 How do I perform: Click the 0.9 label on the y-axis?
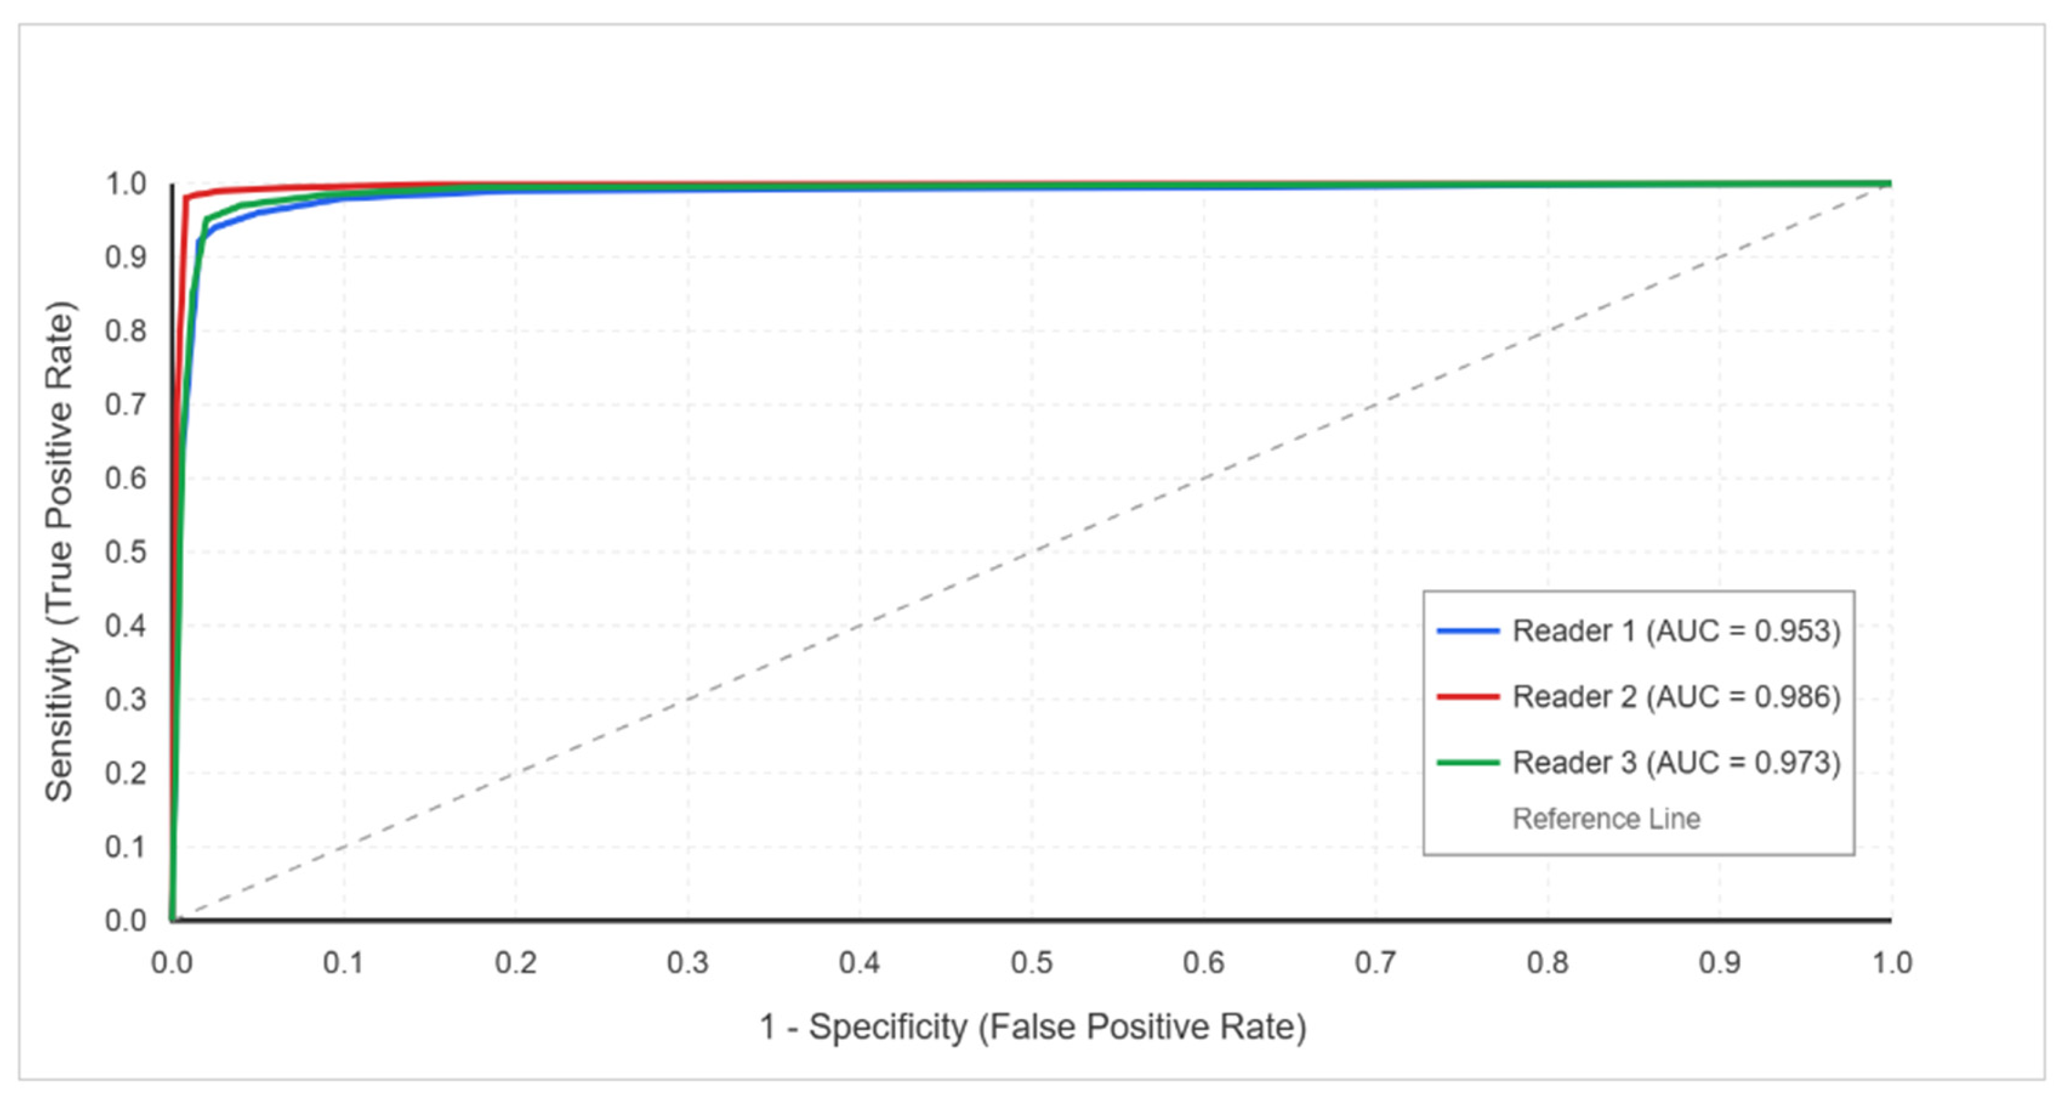pos(126,257)
